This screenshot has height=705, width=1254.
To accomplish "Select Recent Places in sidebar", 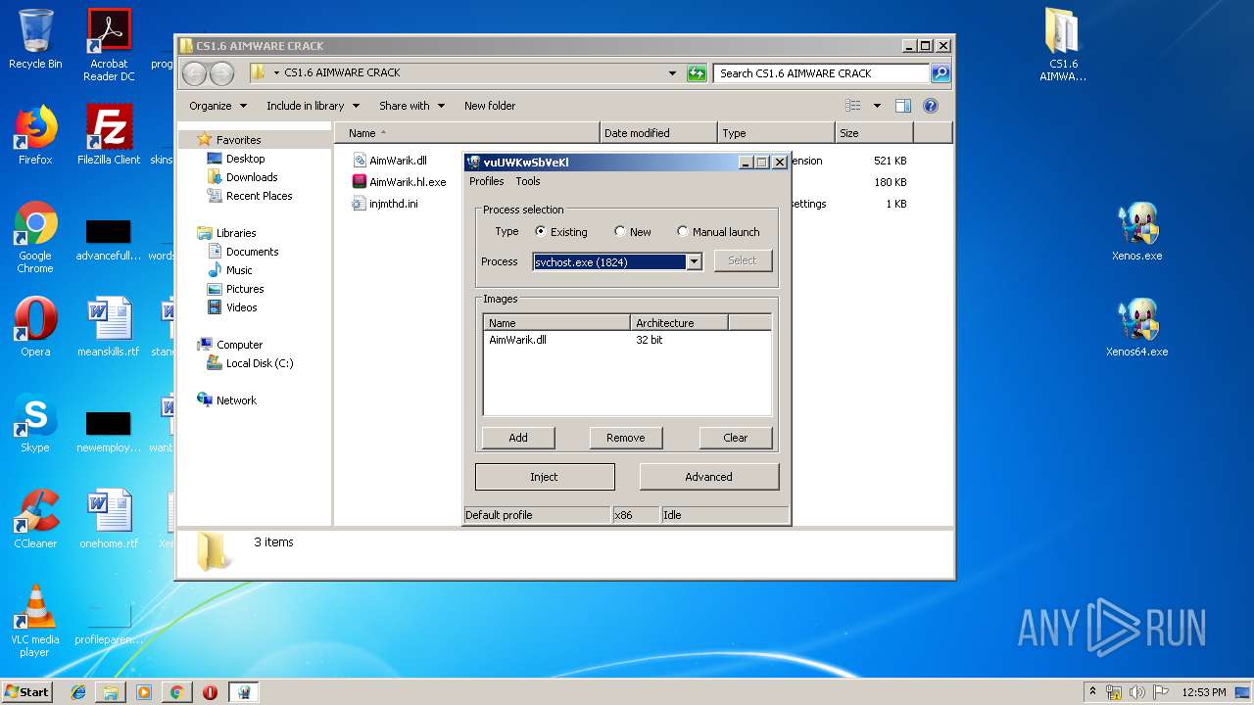I will (250, 196).
